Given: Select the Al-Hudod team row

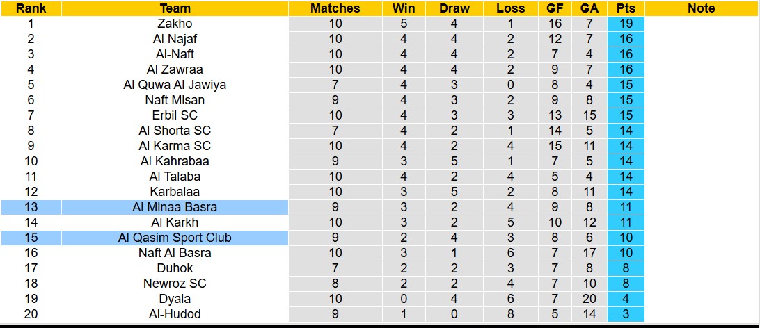Looking at the screenshot, I should click(x=175, y=314).
